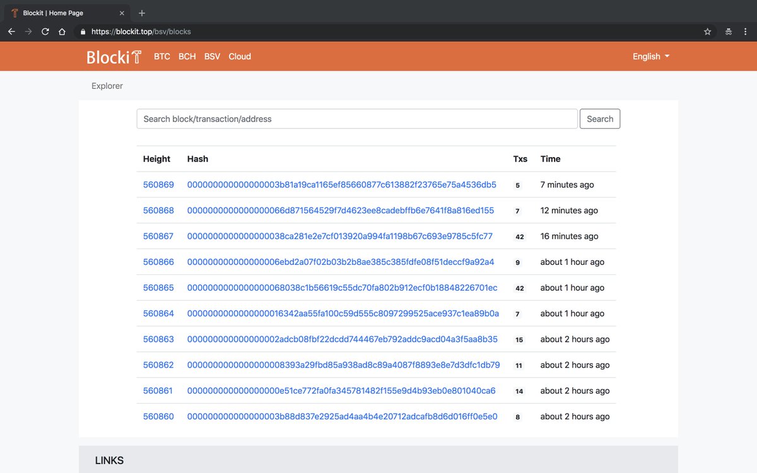757x473 pixels.
Task: Close the Blockit browser tab
Action: [122, 13]
